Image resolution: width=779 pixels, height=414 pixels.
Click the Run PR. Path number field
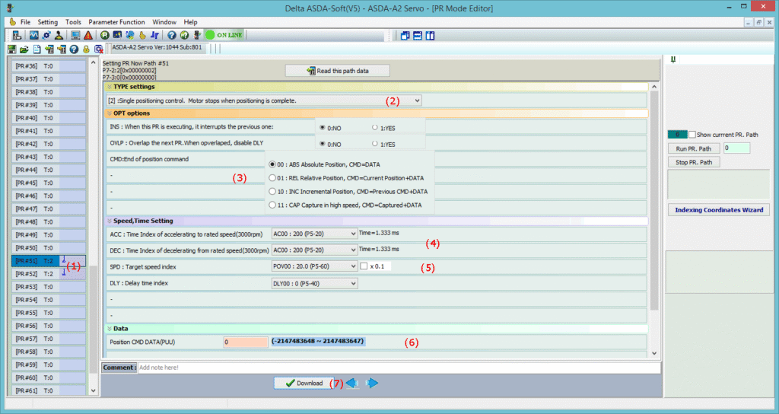tap(736, 148)
